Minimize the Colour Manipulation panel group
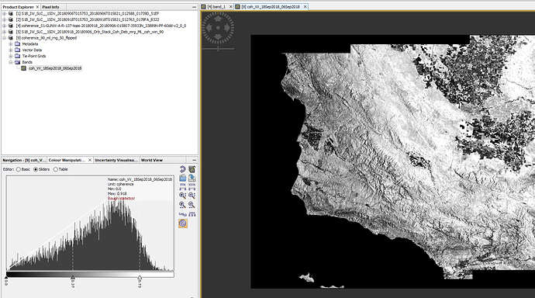The width and height of the screenshot is (535, 298). coord(194,160)
